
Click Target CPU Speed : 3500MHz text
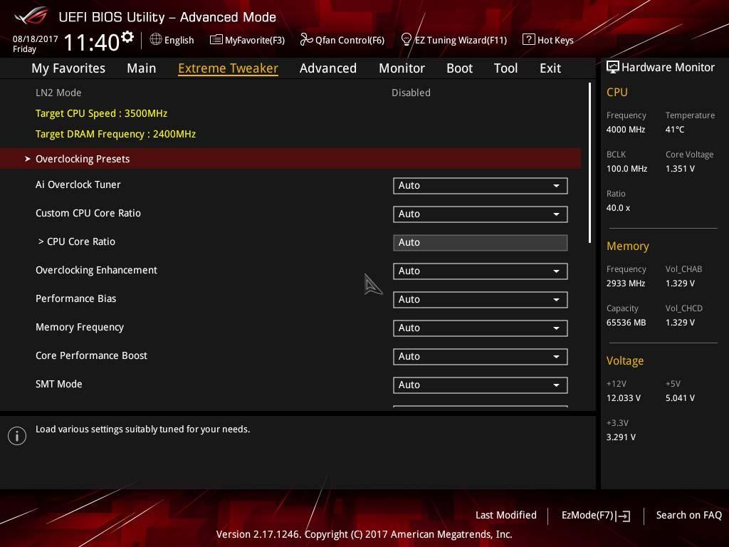[x=101, y=113]
